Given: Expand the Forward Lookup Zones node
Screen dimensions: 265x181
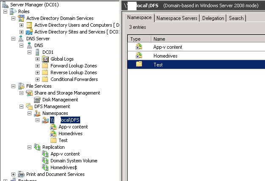Looking at the screenshot, I should point(38,66).
